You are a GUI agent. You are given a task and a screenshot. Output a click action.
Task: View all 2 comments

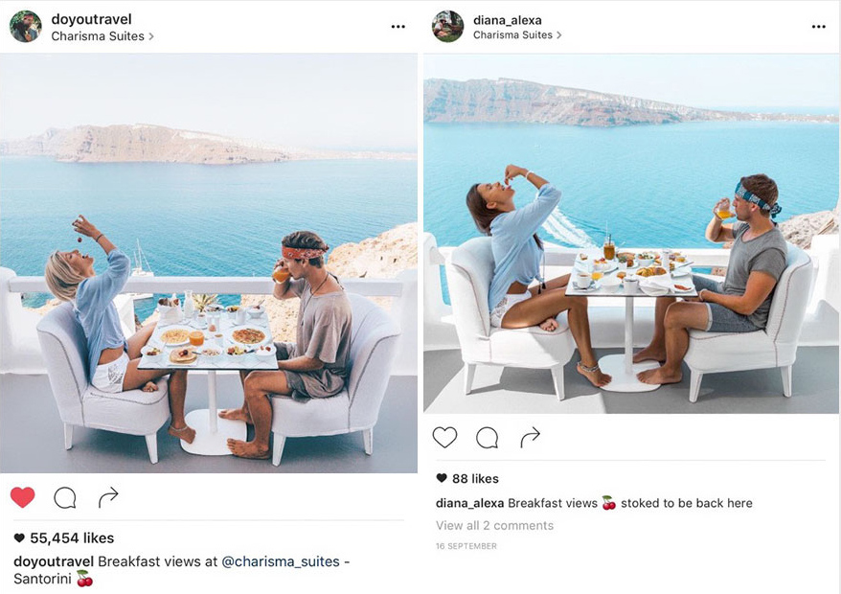click(494, 525)
